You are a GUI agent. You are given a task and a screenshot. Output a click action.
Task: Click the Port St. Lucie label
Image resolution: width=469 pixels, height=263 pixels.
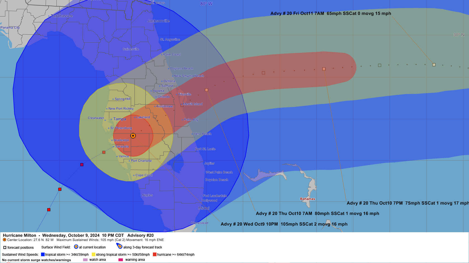(205, 149)
